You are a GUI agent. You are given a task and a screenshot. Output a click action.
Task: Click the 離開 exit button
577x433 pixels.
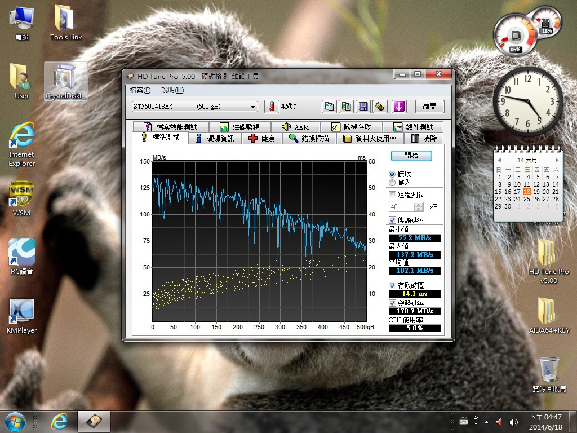click(x=430, y=107)
